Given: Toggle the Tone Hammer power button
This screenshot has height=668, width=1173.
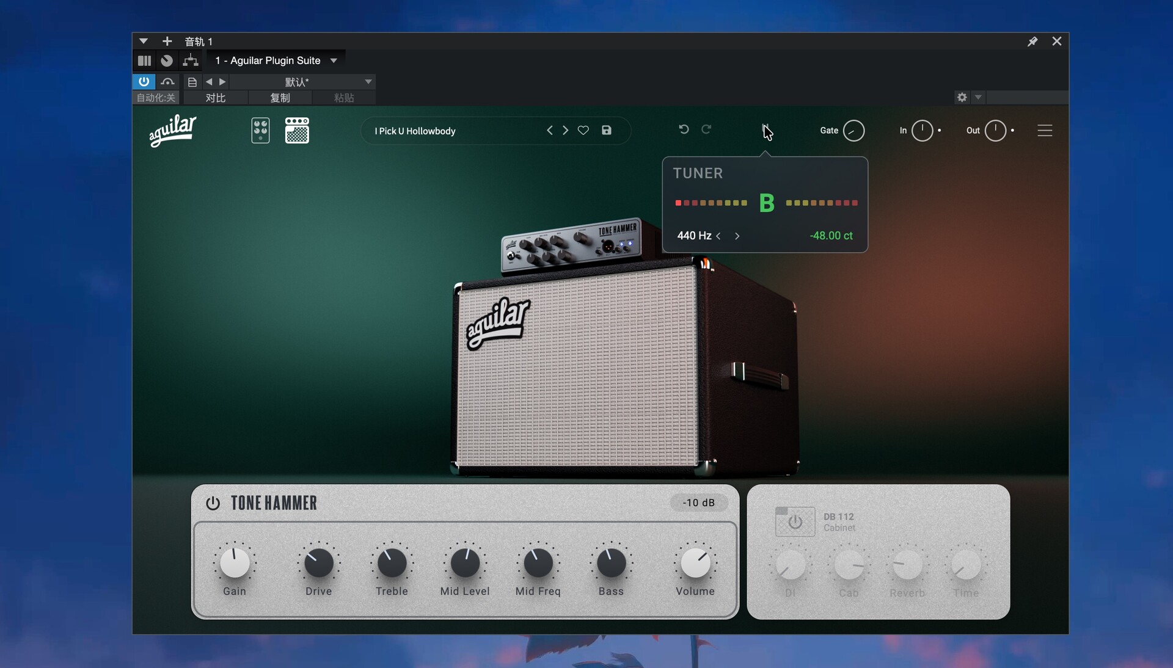Looking at the screenshot, I should point(213,503).
